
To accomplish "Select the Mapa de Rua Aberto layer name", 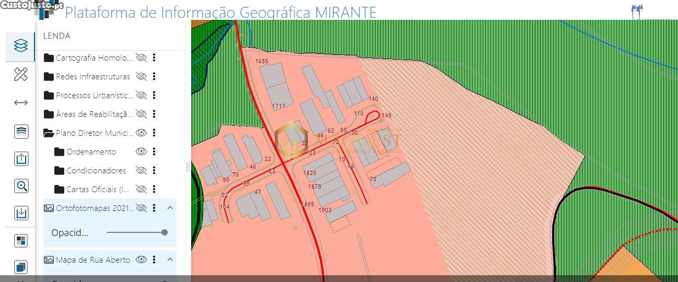I will tap(93, 260).
